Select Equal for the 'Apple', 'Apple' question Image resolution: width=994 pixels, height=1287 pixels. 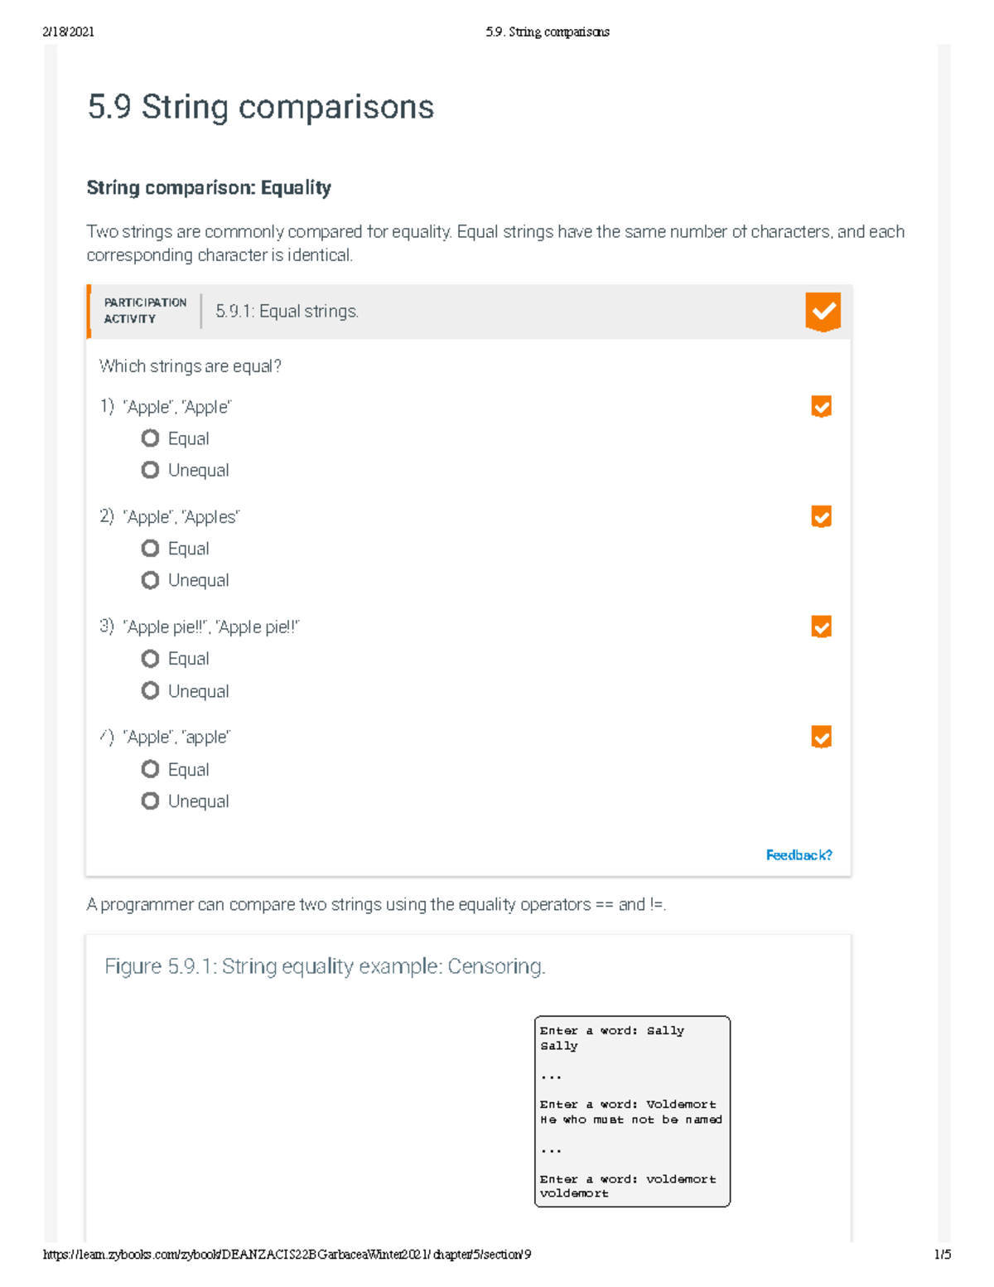point(150,438)
